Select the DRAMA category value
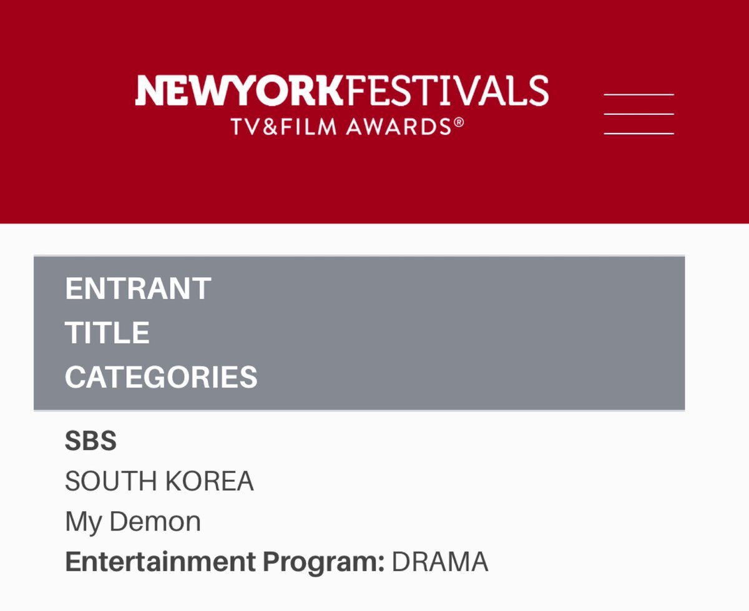749x611 pixels. pyautogui.click(x=440, y=562)
